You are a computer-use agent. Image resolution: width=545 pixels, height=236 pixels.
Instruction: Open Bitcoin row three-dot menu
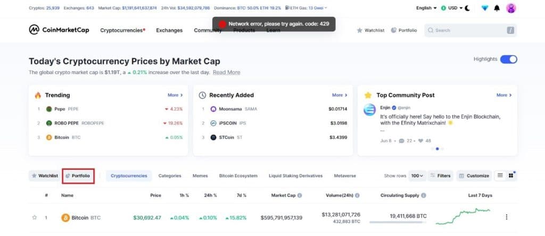[507, 217]
